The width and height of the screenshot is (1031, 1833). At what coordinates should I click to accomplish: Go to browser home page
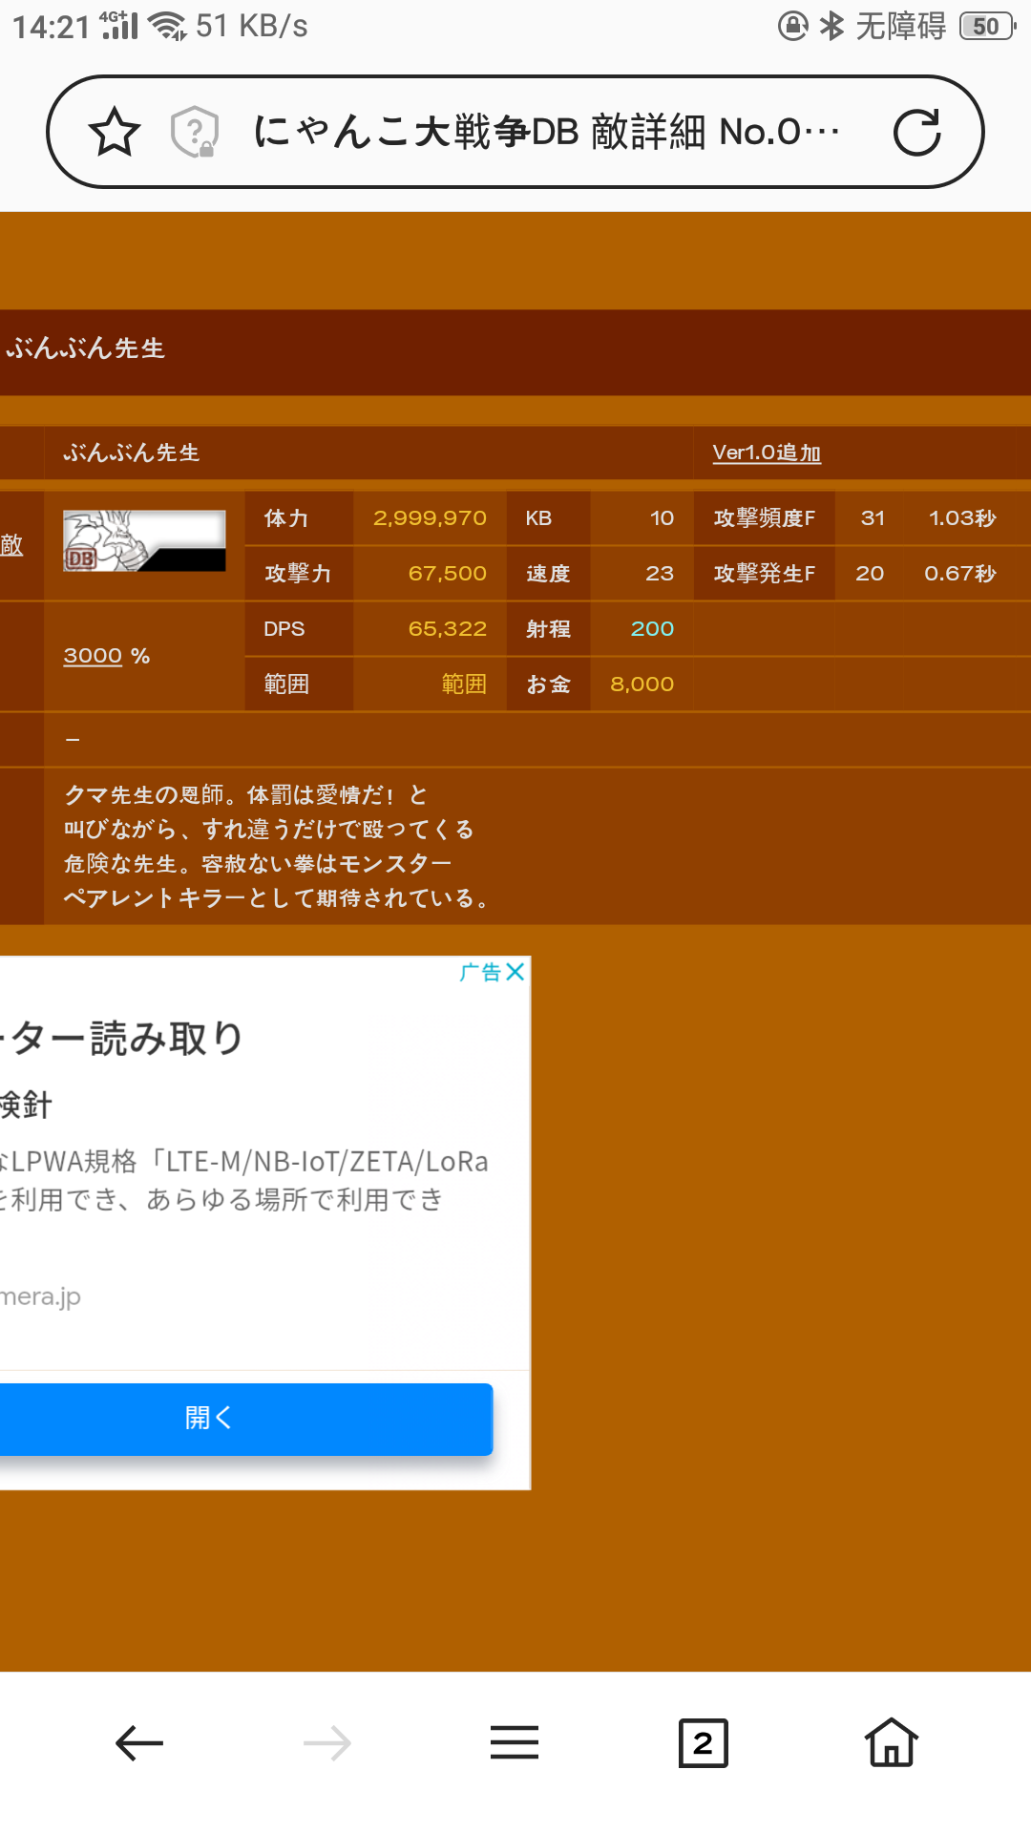click(891, 1743)
